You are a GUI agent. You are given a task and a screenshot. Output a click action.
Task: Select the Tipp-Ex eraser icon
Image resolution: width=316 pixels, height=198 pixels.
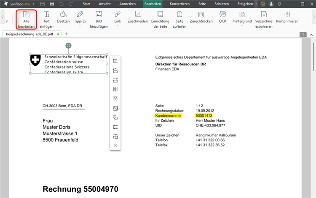[80, 14]
